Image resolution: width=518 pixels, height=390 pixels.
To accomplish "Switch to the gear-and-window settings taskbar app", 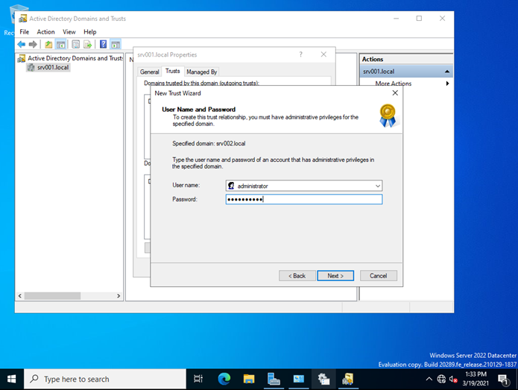I will click(x=323, y=379).
